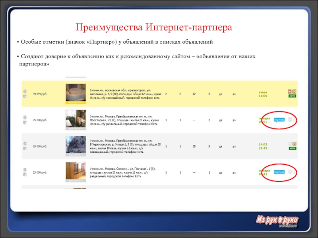
Task: Click the lower notepad icon beside the 25 000 руб. price
Action: [x=24, y=122]
